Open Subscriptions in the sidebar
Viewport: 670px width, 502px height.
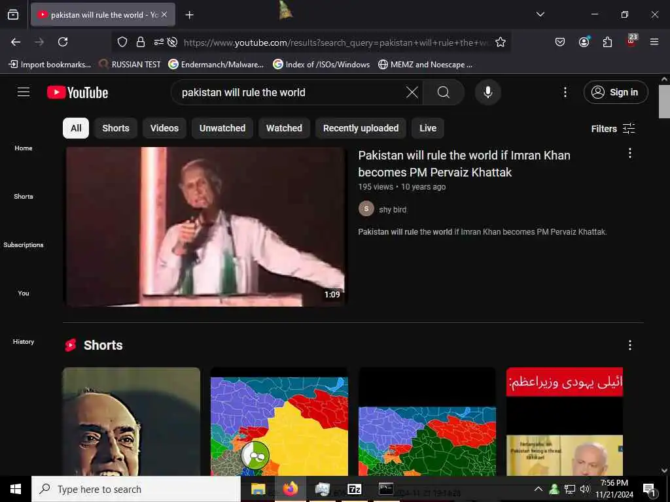[x=24, y=244]
